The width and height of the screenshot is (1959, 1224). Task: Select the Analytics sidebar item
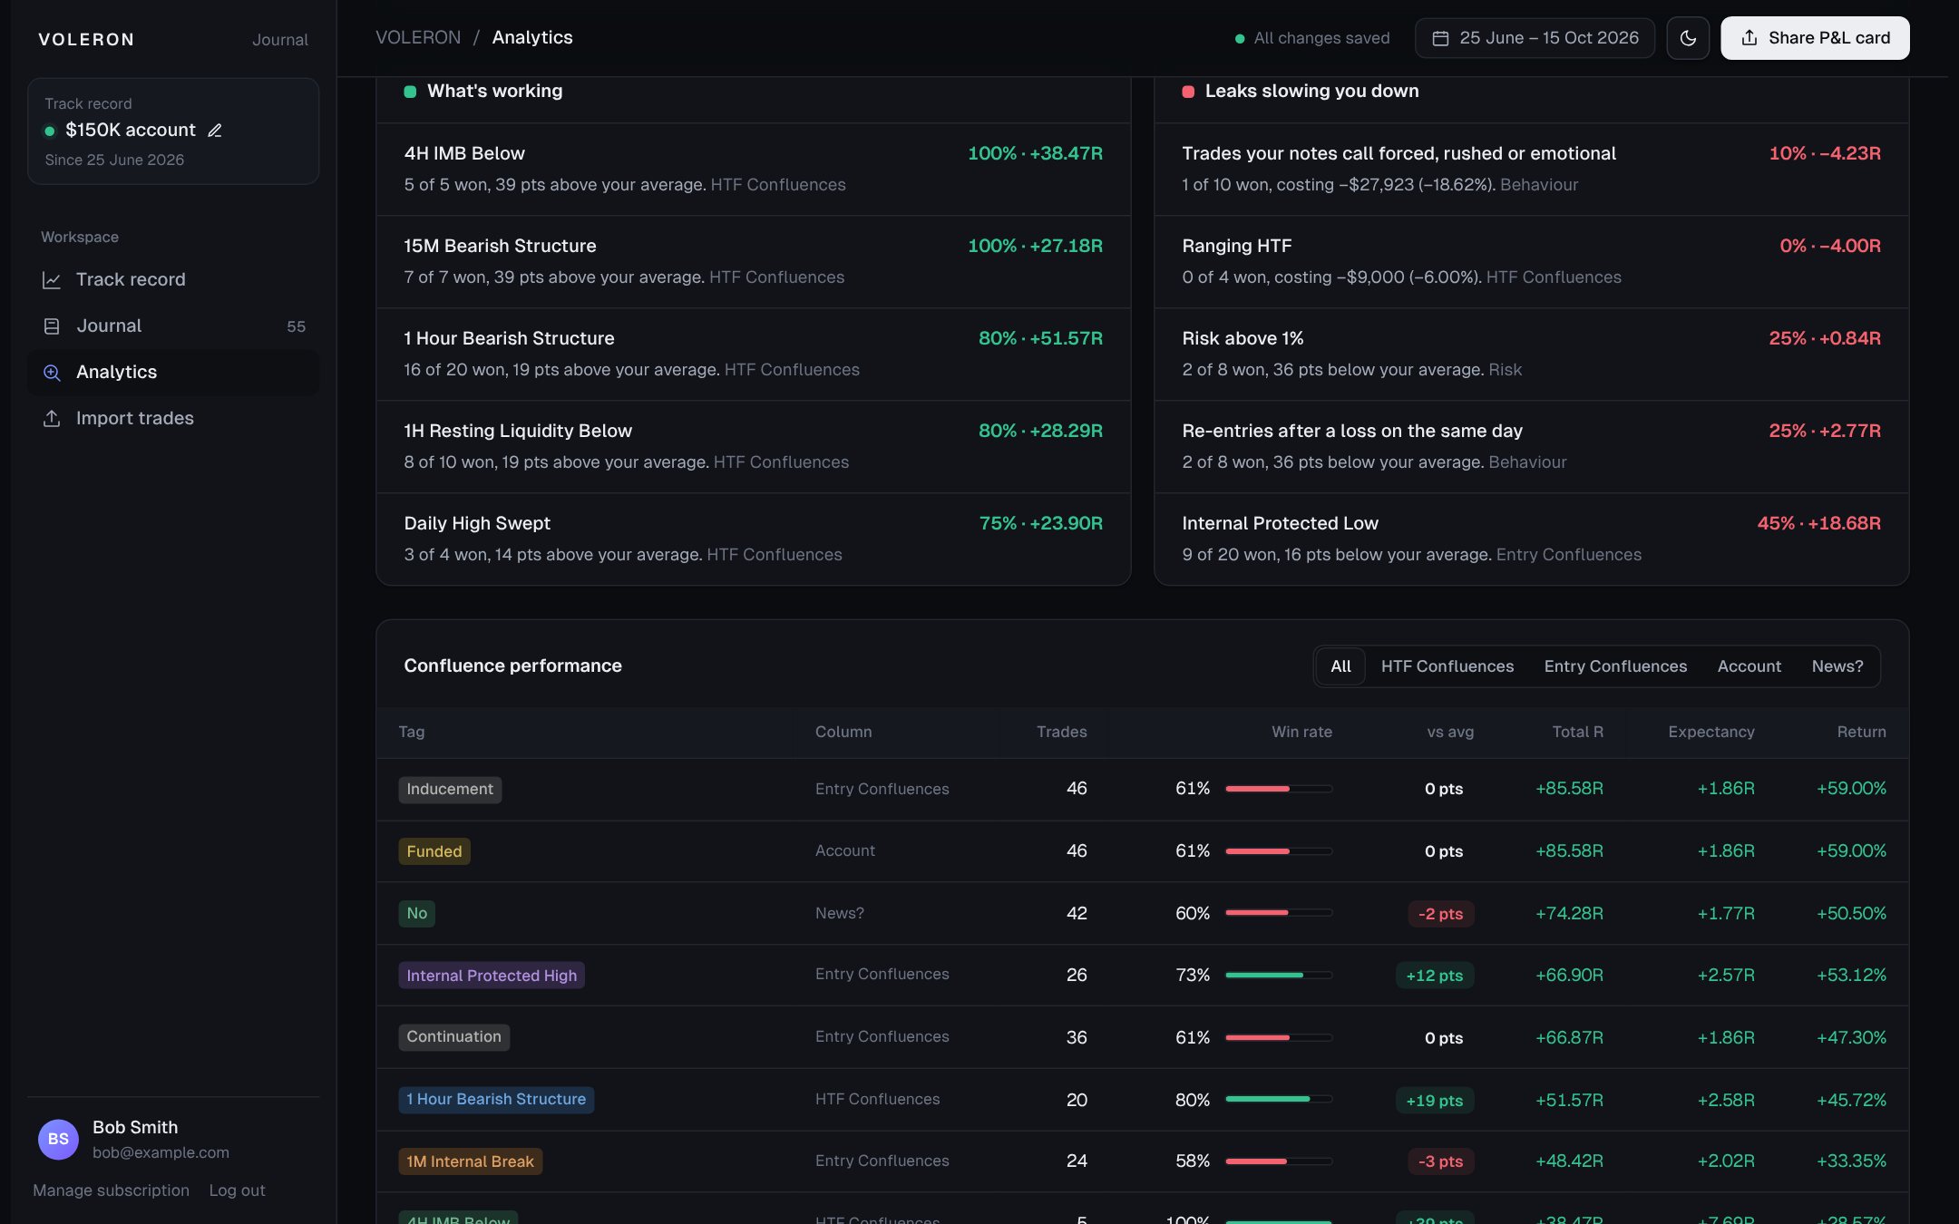point(173,372)
